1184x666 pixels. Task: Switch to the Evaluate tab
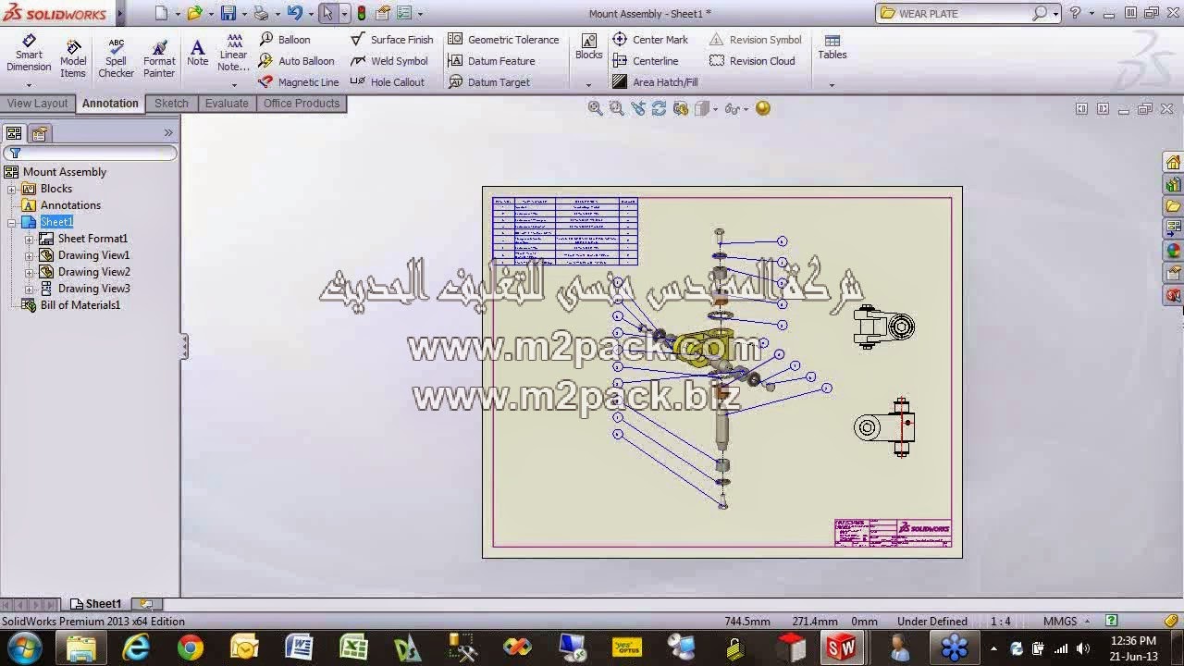(227, 104)
